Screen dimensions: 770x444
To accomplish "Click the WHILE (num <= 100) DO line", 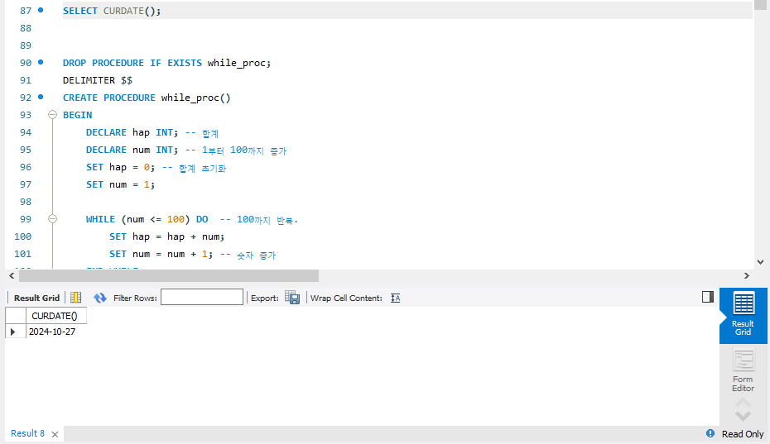I will [192, 219].
